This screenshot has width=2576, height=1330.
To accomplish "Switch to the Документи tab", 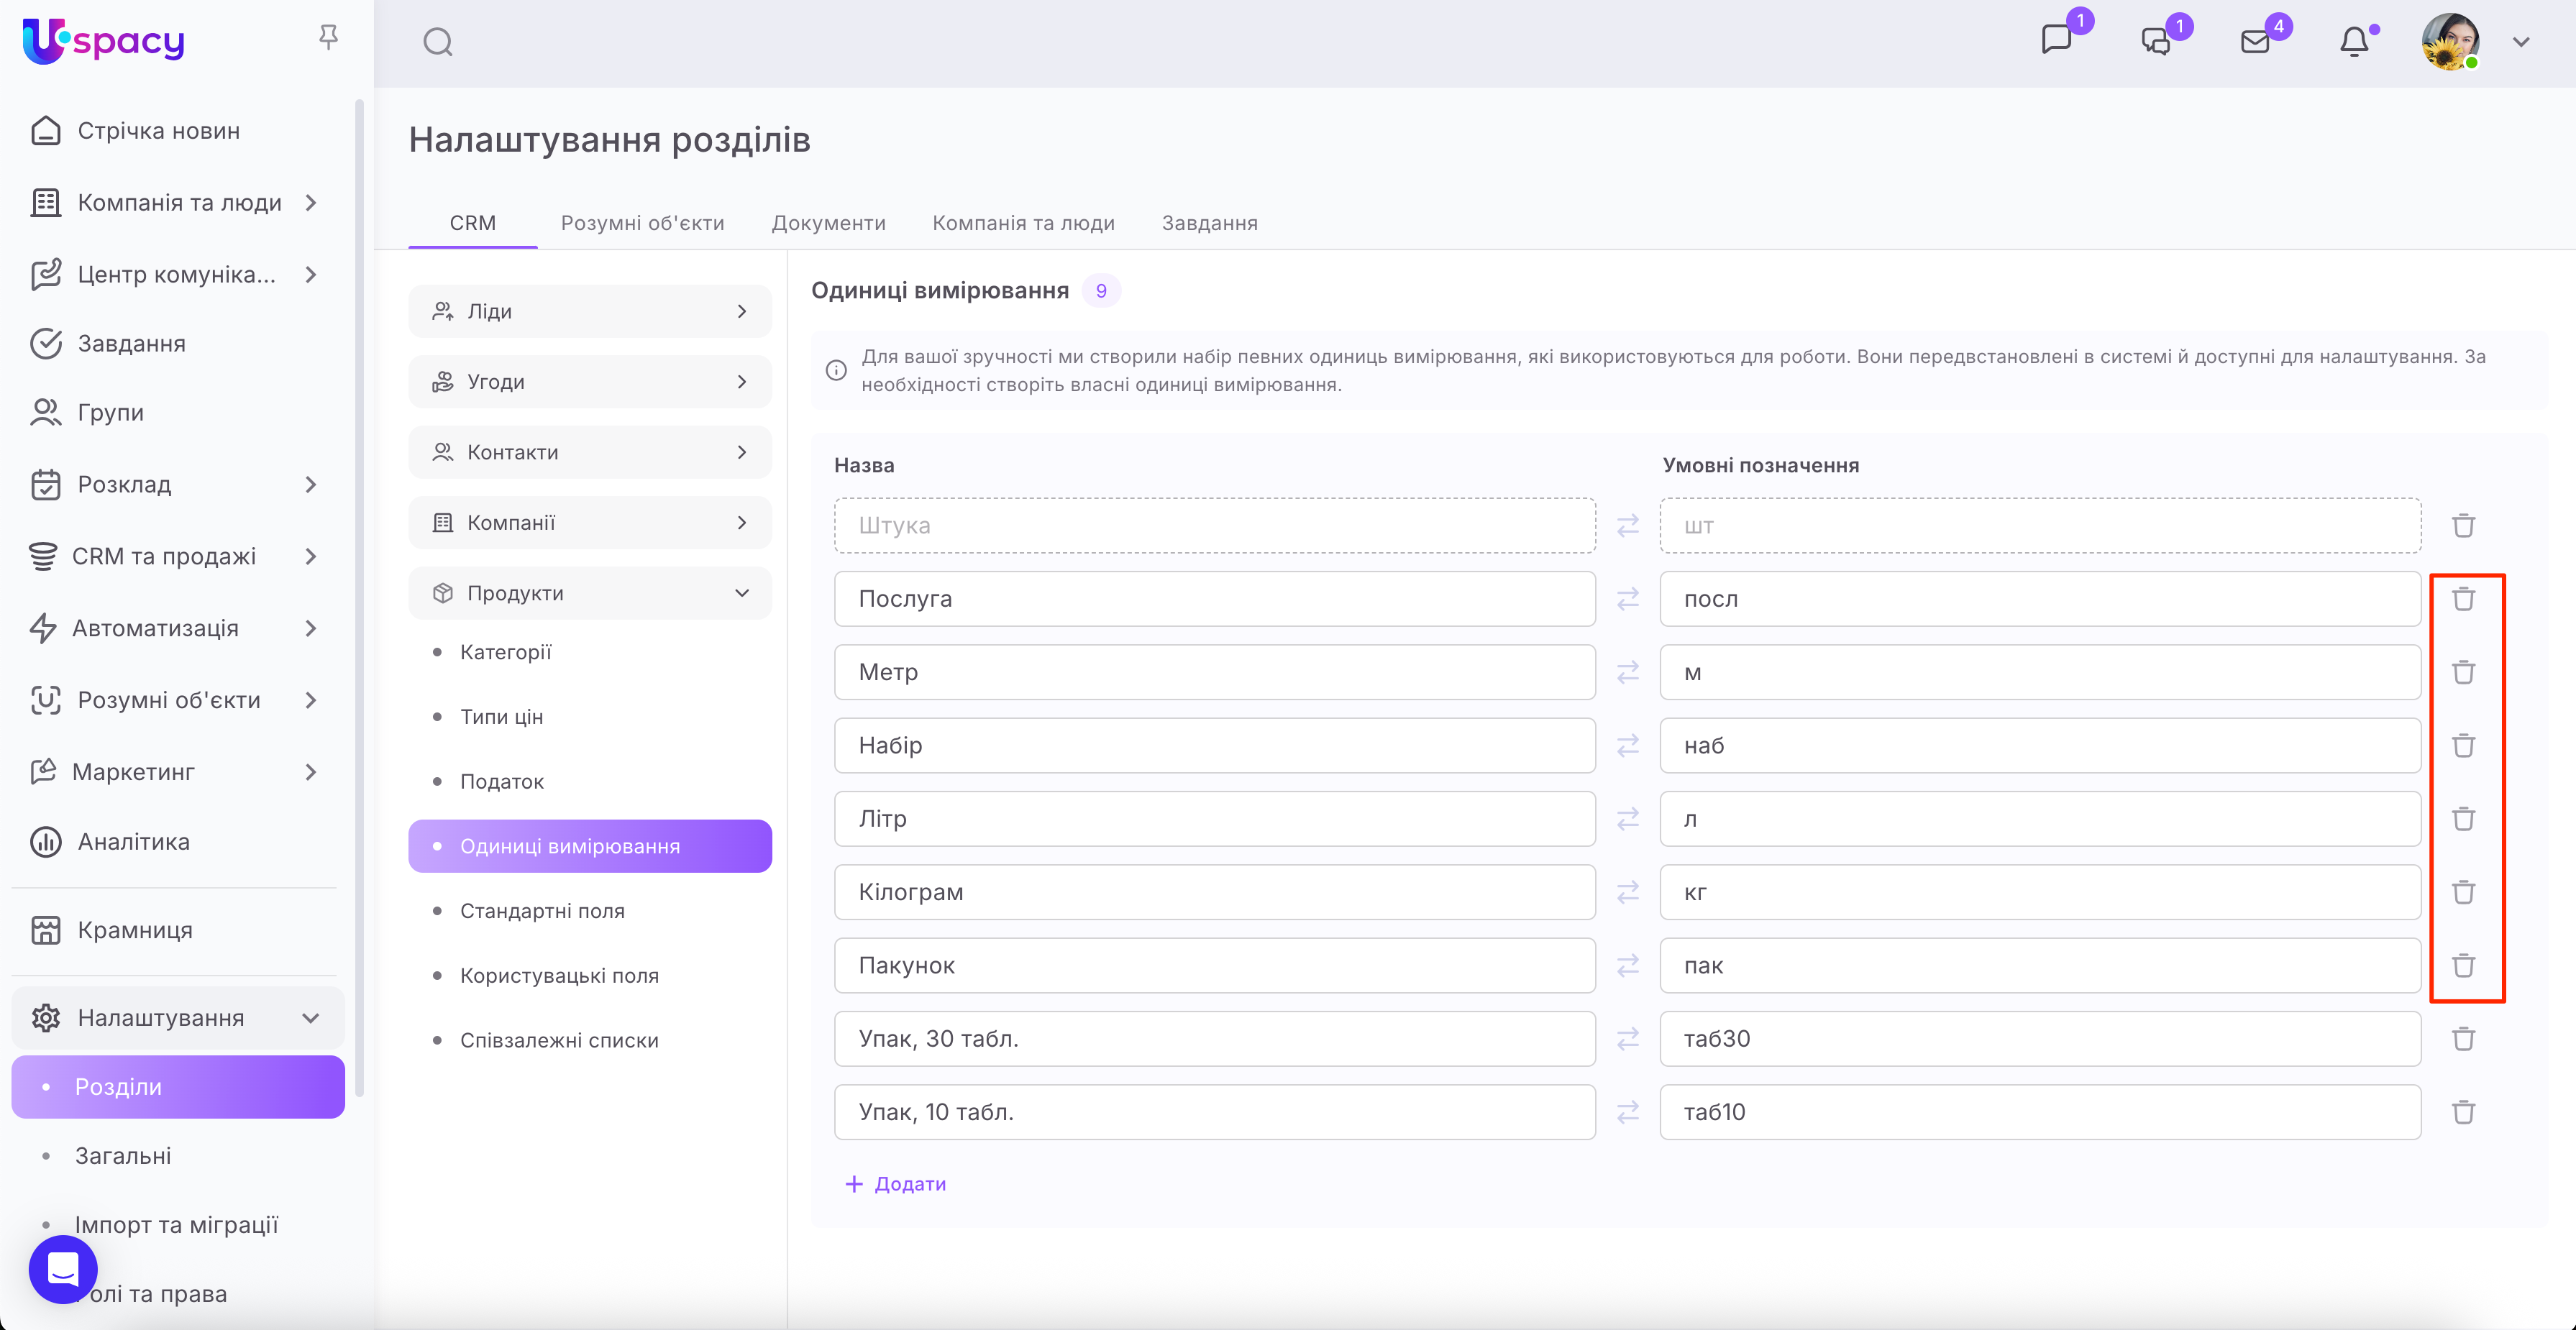I will click(x=828, y=223).
